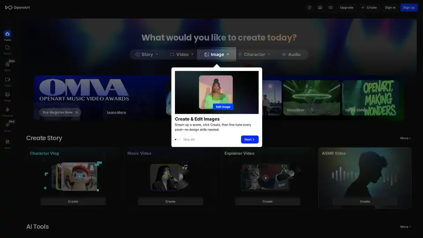Switch to the Audio tab
423x238 pixels.
[291, 55]
